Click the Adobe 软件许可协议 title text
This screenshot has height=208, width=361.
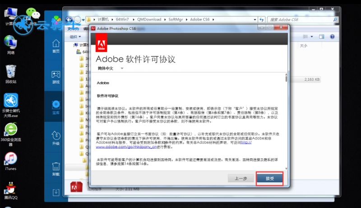coord(136,59)
